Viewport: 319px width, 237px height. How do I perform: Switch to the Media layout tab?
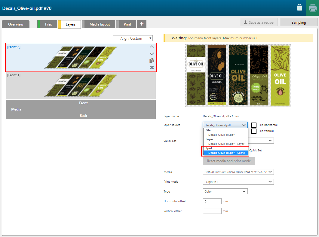coord(100,24)
